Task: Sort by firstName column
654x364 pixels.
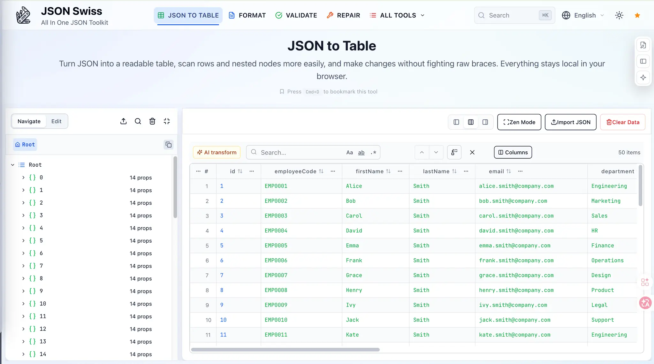Action: tap(388, 171)
